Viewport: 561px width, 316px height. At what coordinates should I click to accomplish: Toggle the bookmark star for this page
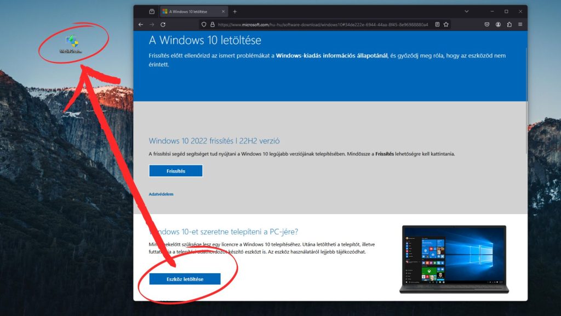coord(445,24)
